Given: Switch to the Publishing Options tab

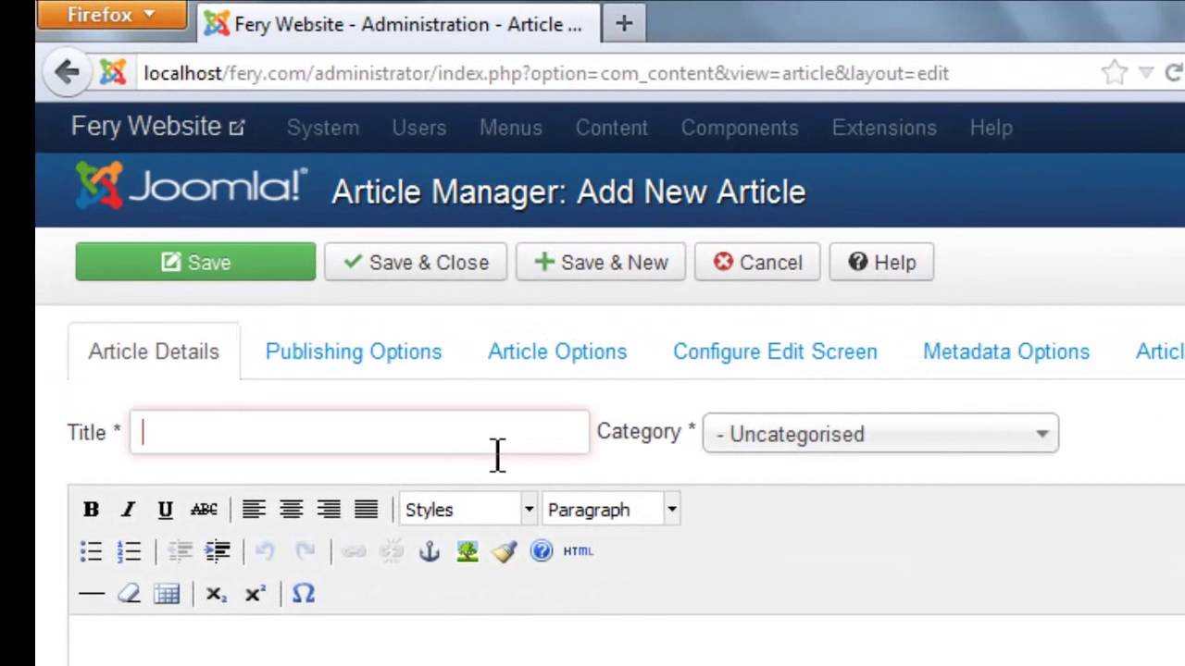Looking at the screenshot, I should [x=354, y=351].
